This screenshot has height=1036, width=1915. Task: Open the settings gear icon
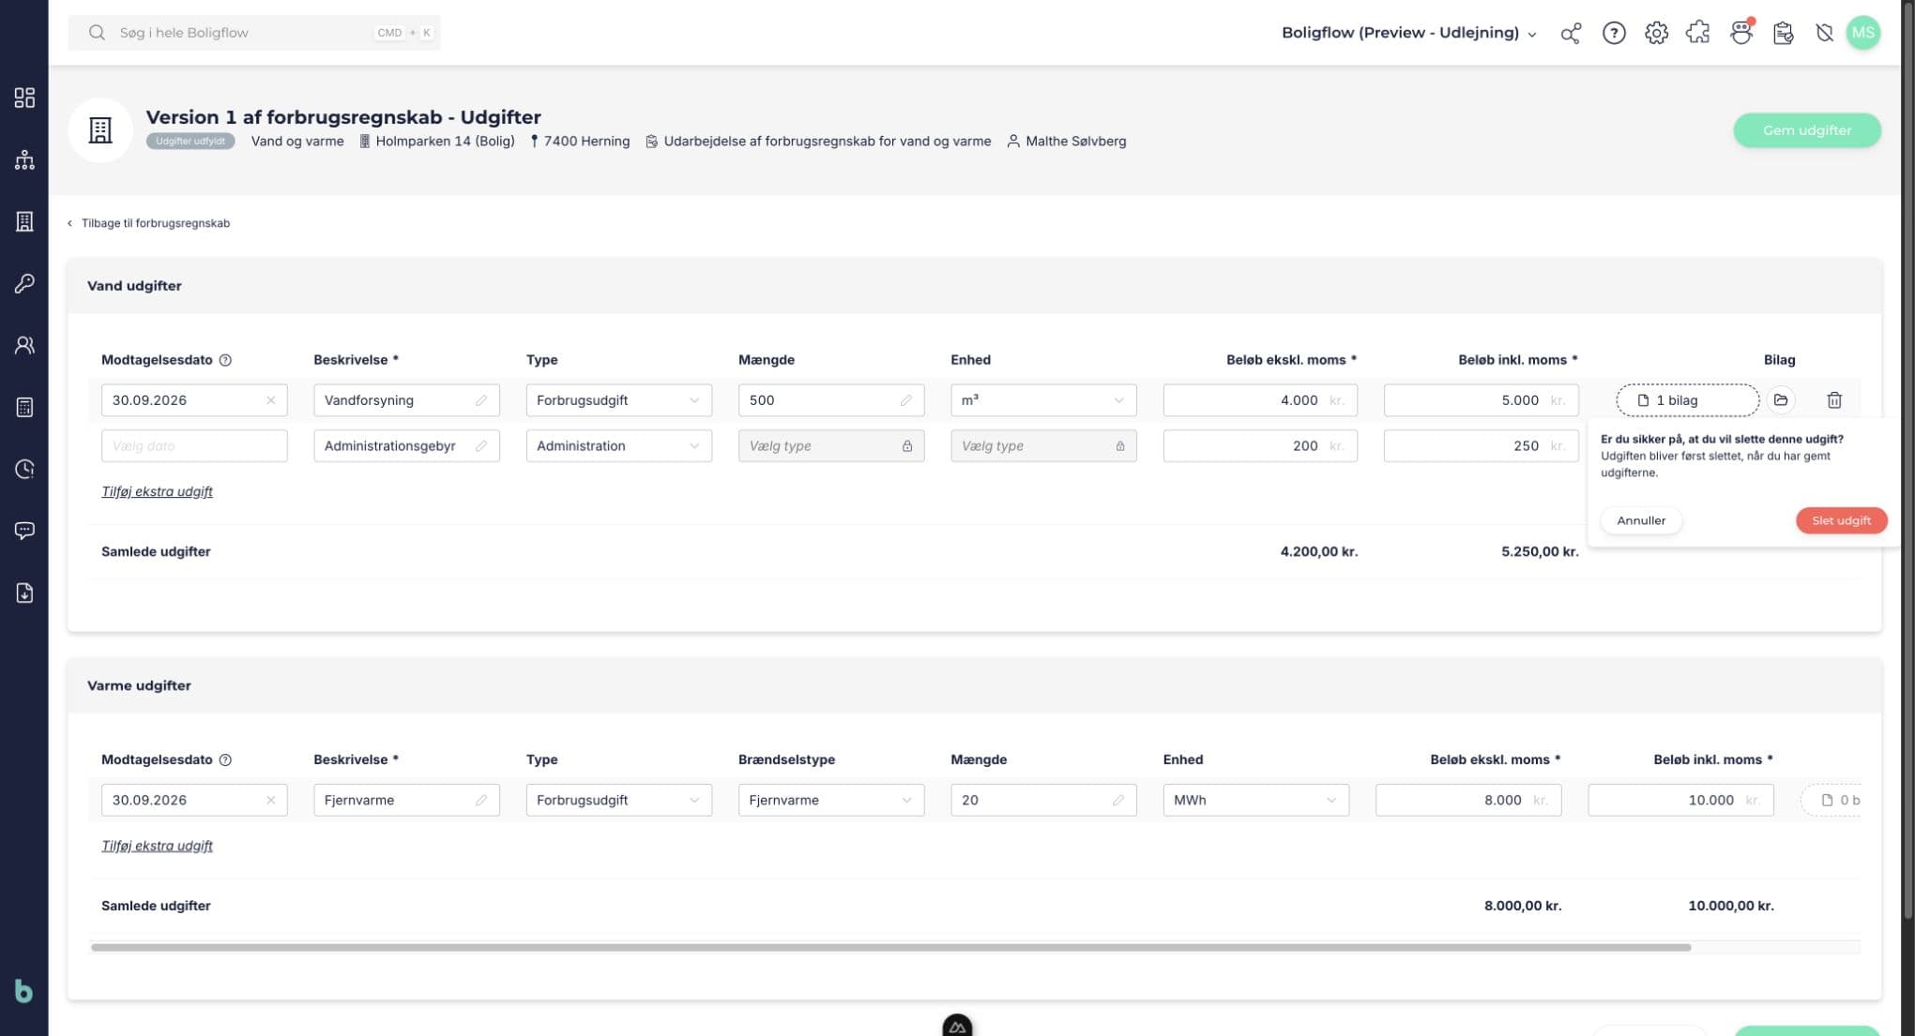pos(1656,33)
